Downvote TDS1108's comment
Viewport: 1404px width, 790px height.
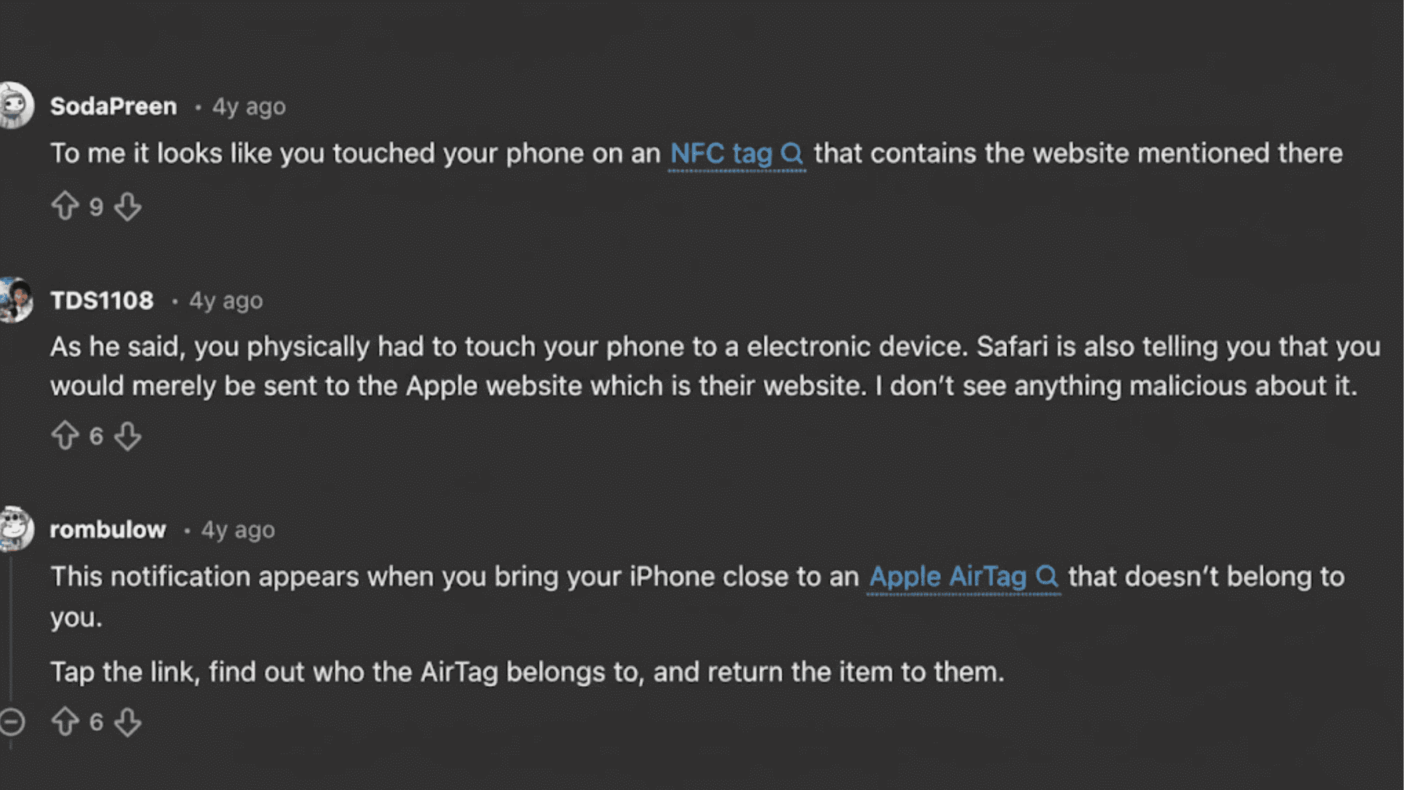coord(129,437)
